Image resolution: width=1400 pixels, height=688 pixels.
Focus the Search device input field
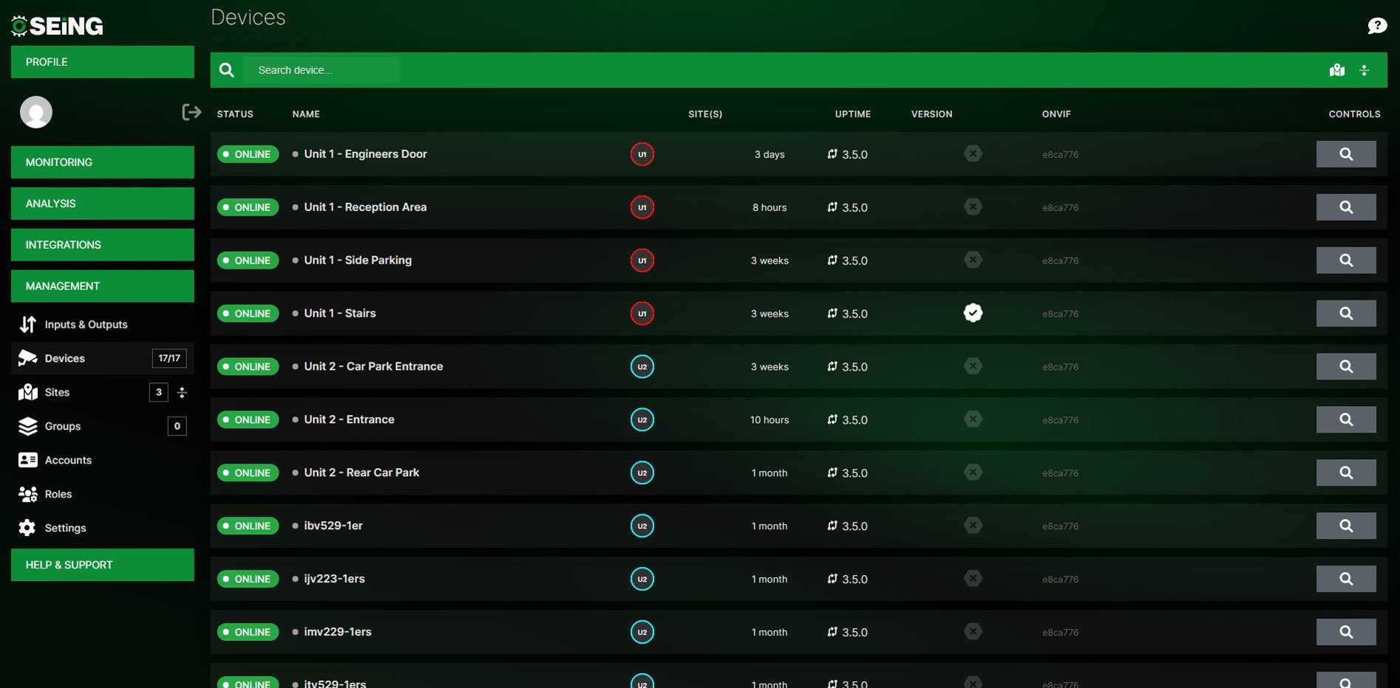[x=322, y=70]
